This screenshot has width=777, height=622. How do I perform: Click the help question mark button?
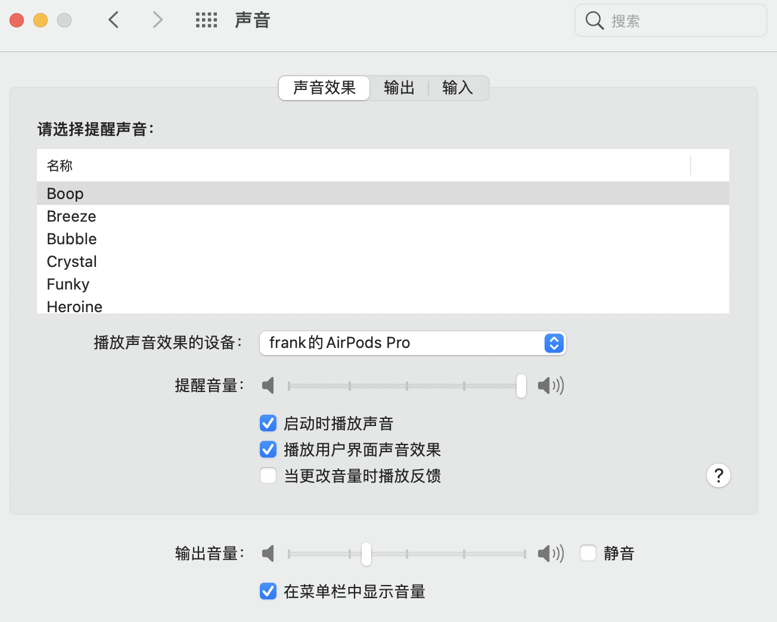[718, 475]
